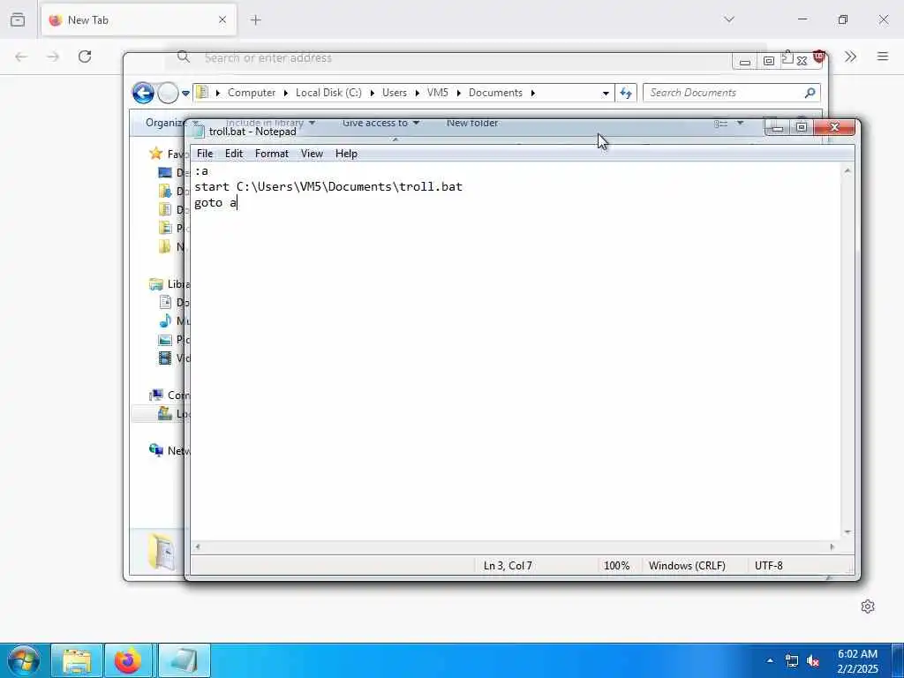Click the 'start C:\Users\VM5' line
The image size is (904, 678).
[328, 187]
